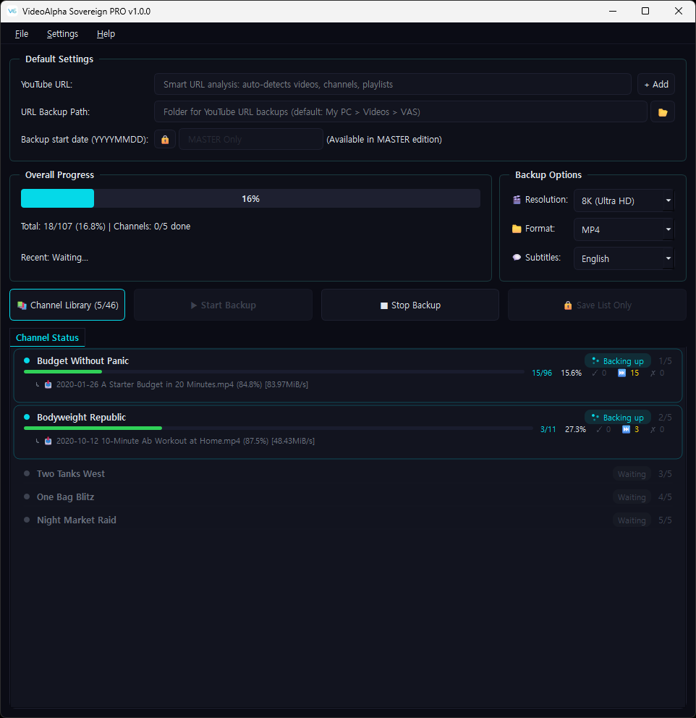Click the video file icon for Ab Workout
The height and width of the screenshot is (718, 696).
pyautogui.click(x=48, y=441)
